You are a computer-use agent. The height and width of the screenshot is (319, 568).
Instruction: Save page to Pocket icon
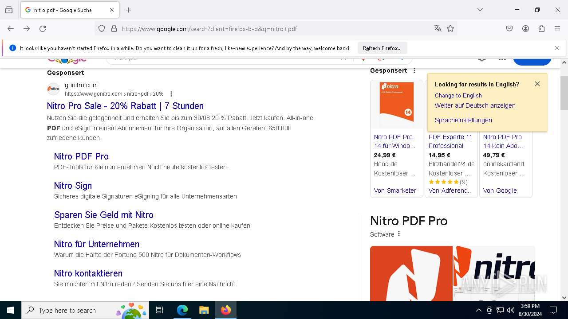coord(509,29)
